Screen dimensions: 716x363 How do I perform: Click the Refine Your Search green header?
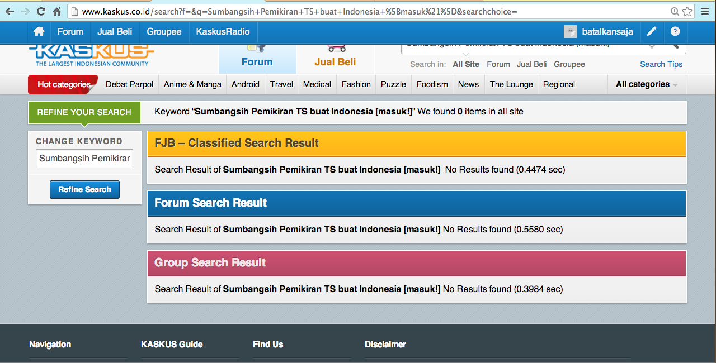coord(84,112)
